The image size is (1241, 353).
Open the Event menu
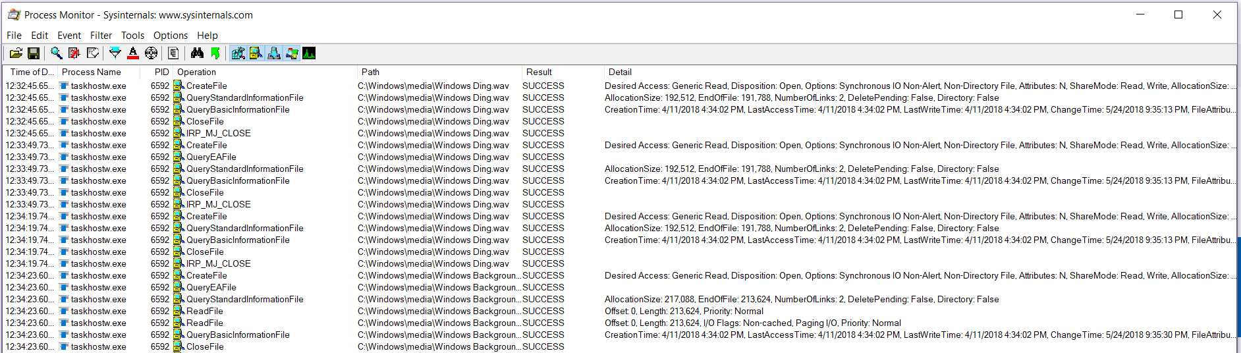(x=69, y=36)
